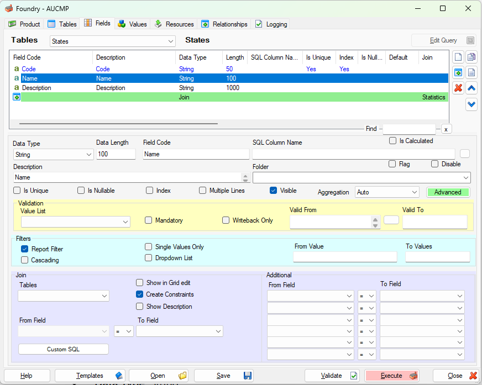Click the fields grid horizontal scrollbar
Screen dimensions: 482x385
[x=119, y=124]
